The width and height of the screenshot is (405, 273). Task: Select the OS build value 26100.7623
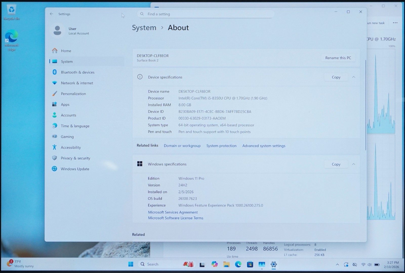point(188,198)
